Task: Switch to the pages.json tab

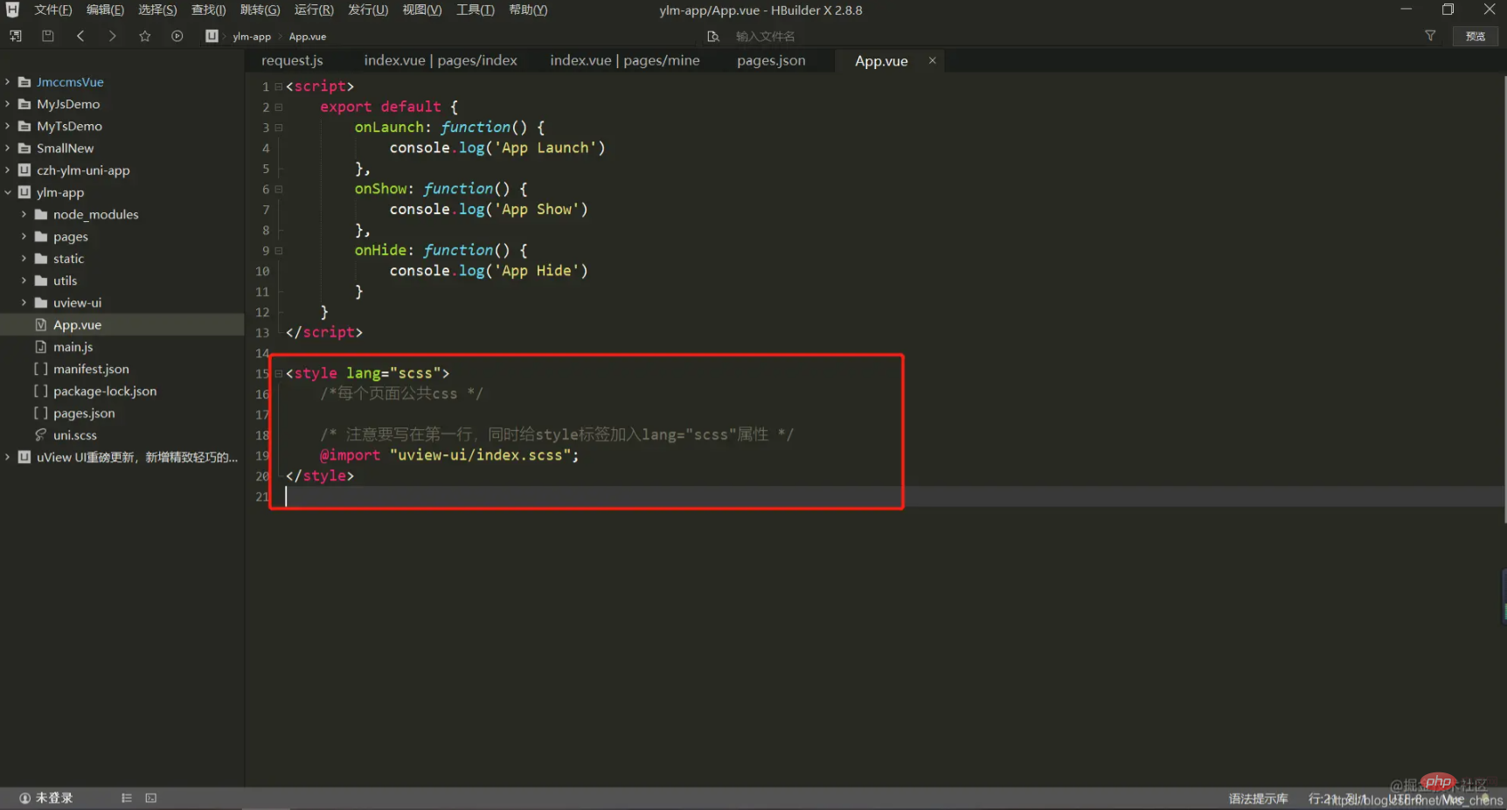Action: [771, 60]
